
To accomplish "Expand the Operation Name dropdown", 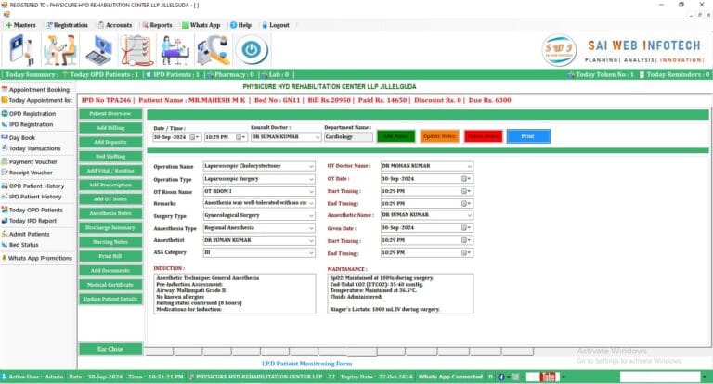I will coord(311,166).
